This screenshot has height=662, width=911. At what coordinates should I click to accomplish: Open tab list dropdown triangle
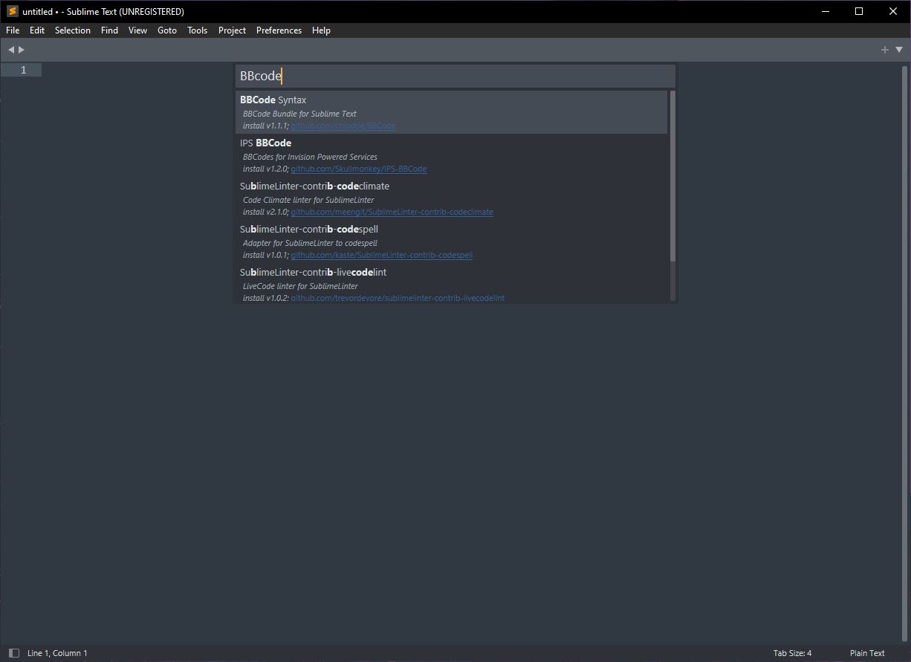pyautogui.click(x=899, y=50)
